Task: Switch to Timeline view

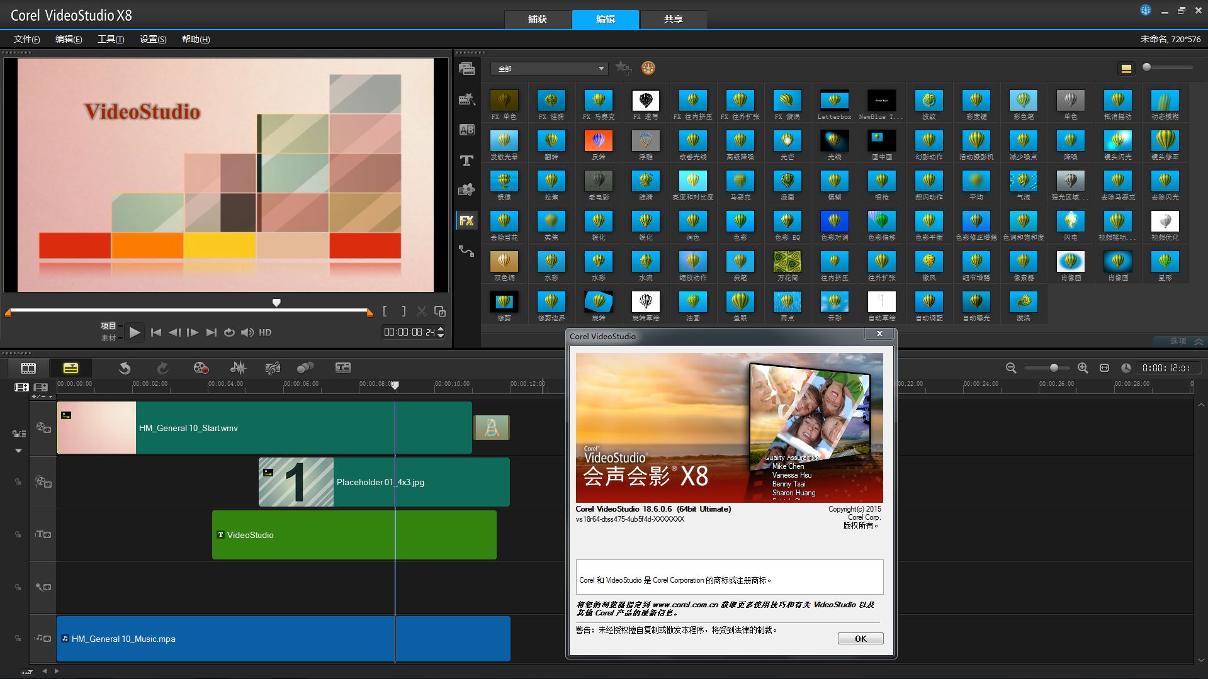Action: pos(71,368)
